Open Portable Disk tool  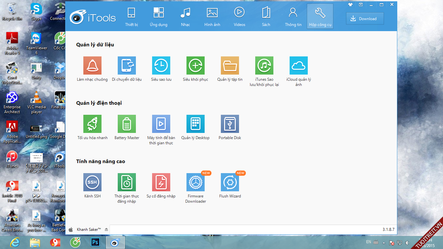(x=230, y=124)
